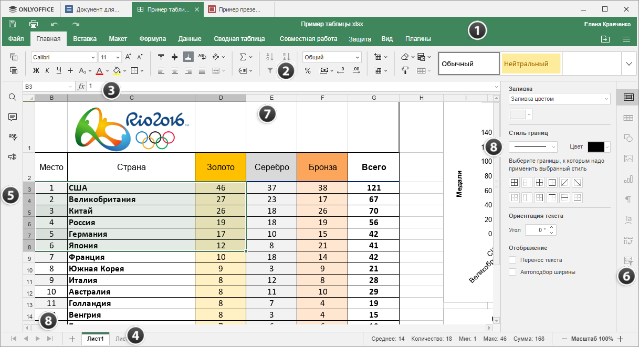Apply percent number style
This screenshot has width=639, height=347.
click(x=308, y=70)
